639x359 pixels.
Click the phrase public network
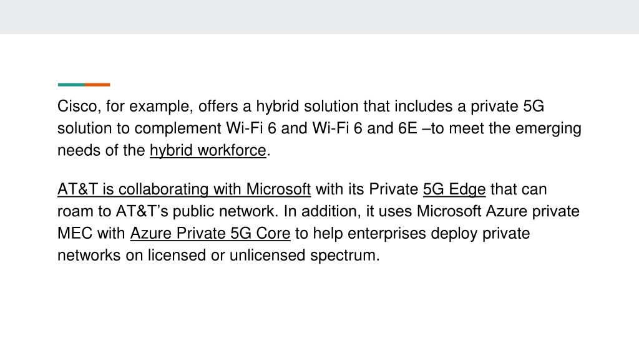225,212
